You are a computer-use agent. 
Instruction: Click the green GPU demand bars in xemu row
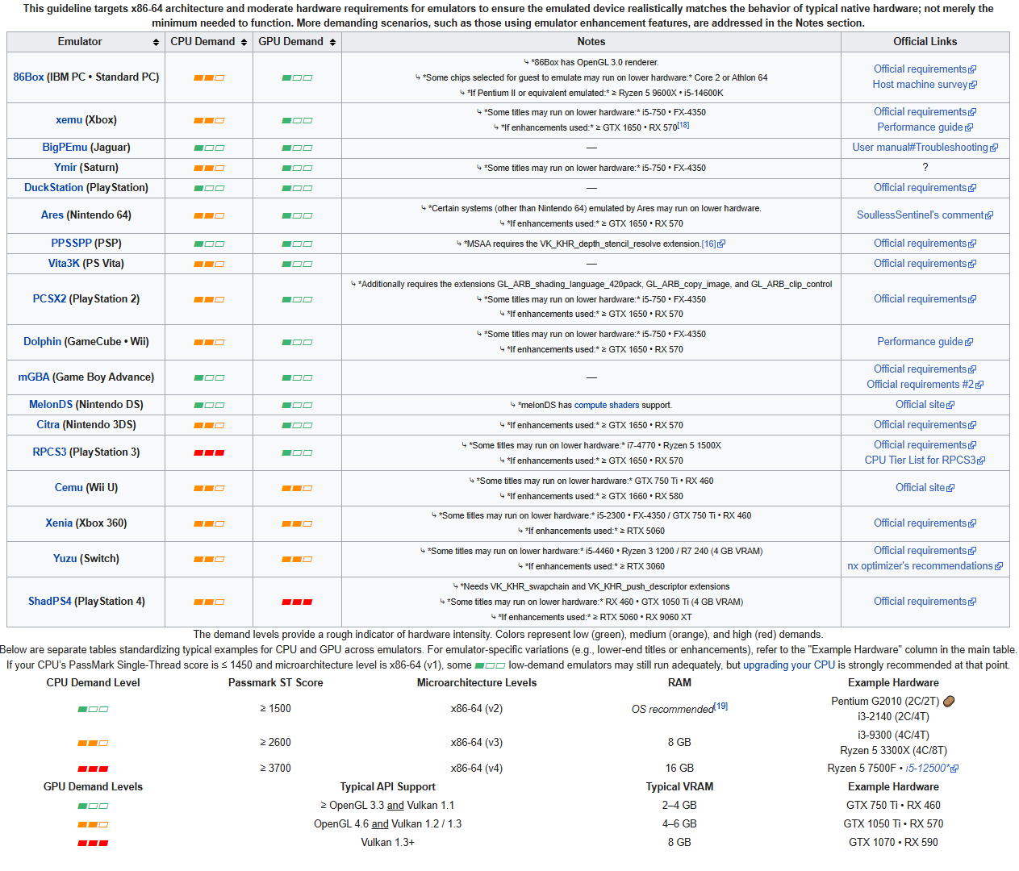point(297,120)
